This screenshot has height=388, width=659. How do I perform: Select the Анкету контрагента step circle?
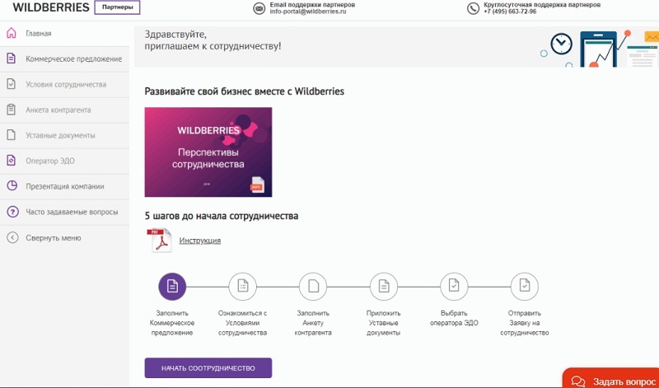[313, 287]
